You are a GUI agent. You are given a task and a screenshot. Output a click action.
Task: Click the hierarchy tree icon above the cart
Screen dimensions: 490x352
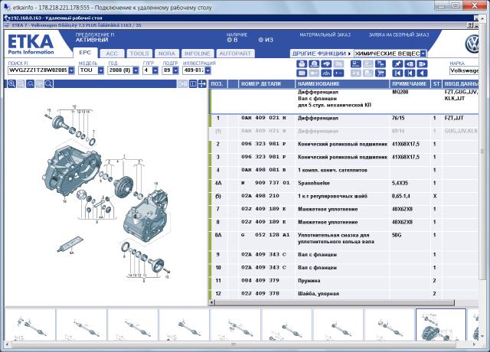(381, 64)
